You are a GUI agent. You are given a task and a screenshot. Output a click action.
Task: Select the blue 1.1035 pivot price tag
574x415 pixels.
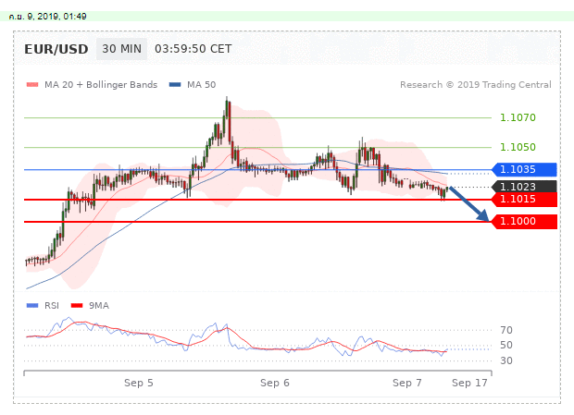pos(523,170)
